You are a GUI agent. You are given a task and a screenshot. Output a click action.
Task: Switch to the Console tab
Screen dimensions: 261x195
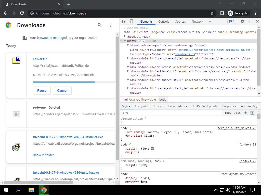point(164,22)
